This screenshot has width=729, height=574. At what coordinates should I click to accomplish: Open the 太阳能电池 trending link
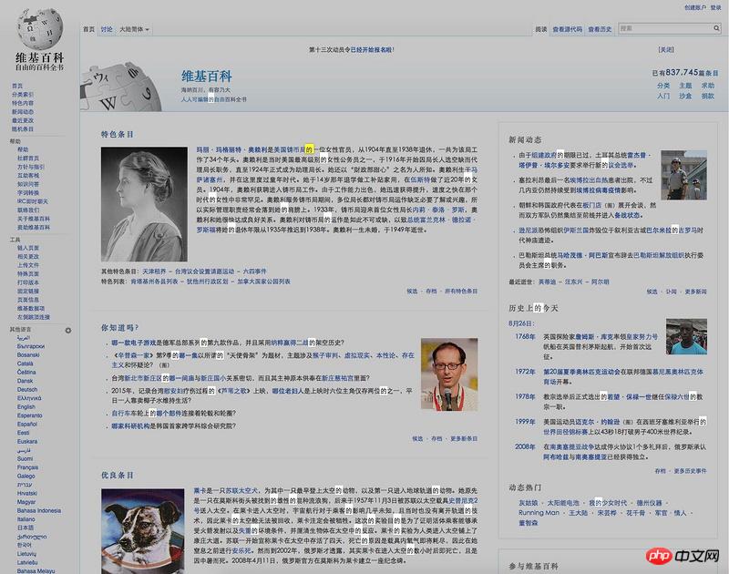[x=563, y=503]
